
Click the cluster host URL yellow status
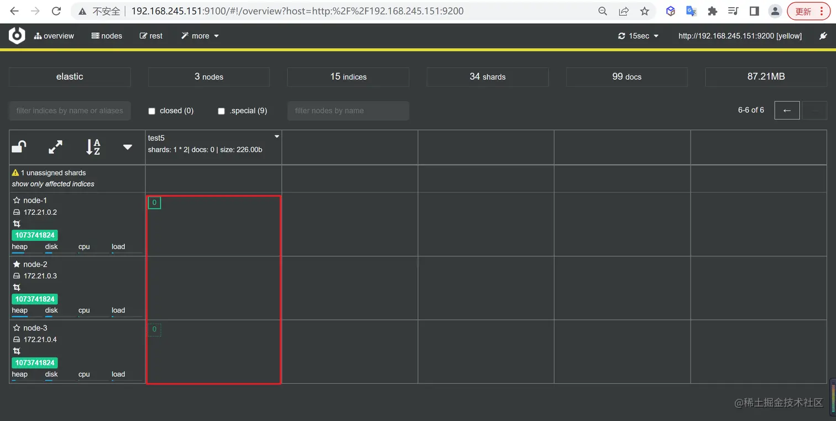(x=740, y=36)
